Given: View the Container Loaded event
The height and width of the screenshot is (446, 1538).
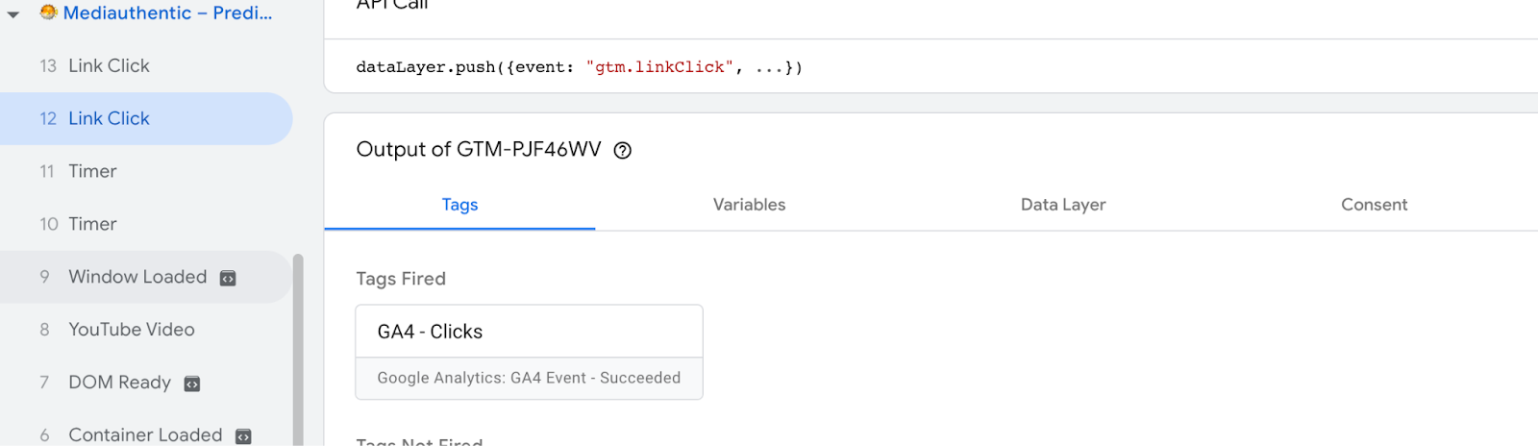Looking at the screenshot, I should (x=145, y=435).
